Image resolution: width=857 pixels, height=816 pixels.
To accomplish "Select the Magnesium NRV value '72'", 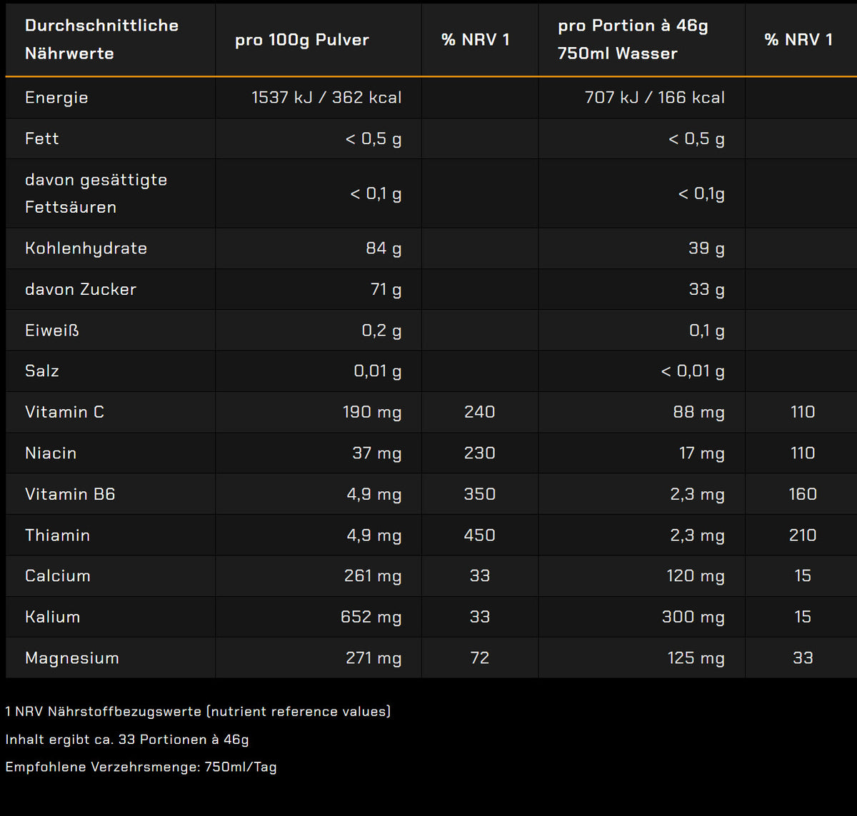I will (480, 658).
